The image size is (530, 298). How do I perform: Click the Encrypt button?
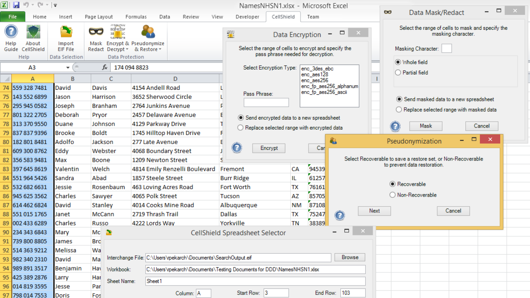[269, 148]
